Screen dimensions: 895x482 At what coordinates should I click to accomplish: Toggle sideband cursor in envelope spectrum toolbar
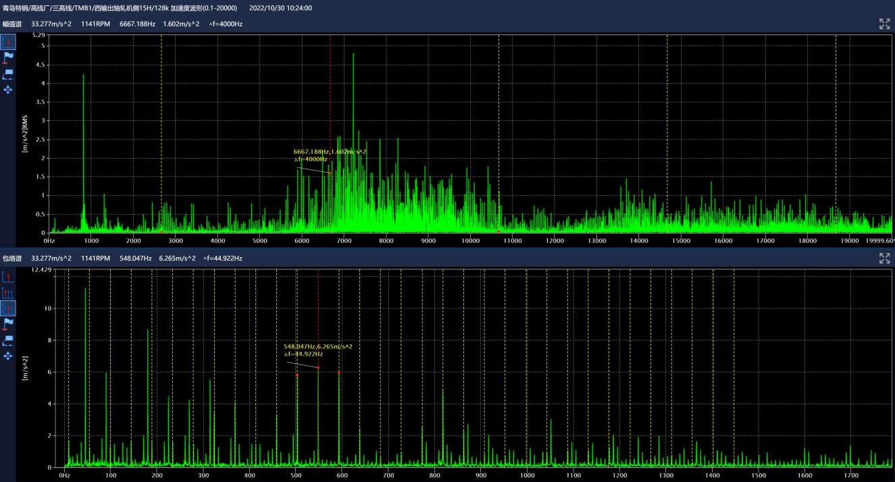[x=8, y=308]
